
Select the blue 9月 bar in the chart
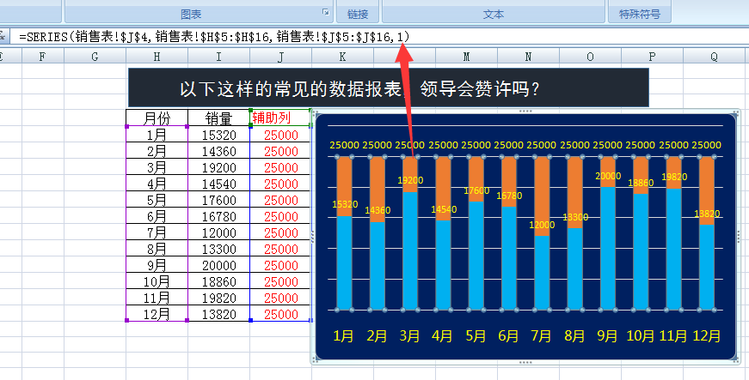(608, 249)
